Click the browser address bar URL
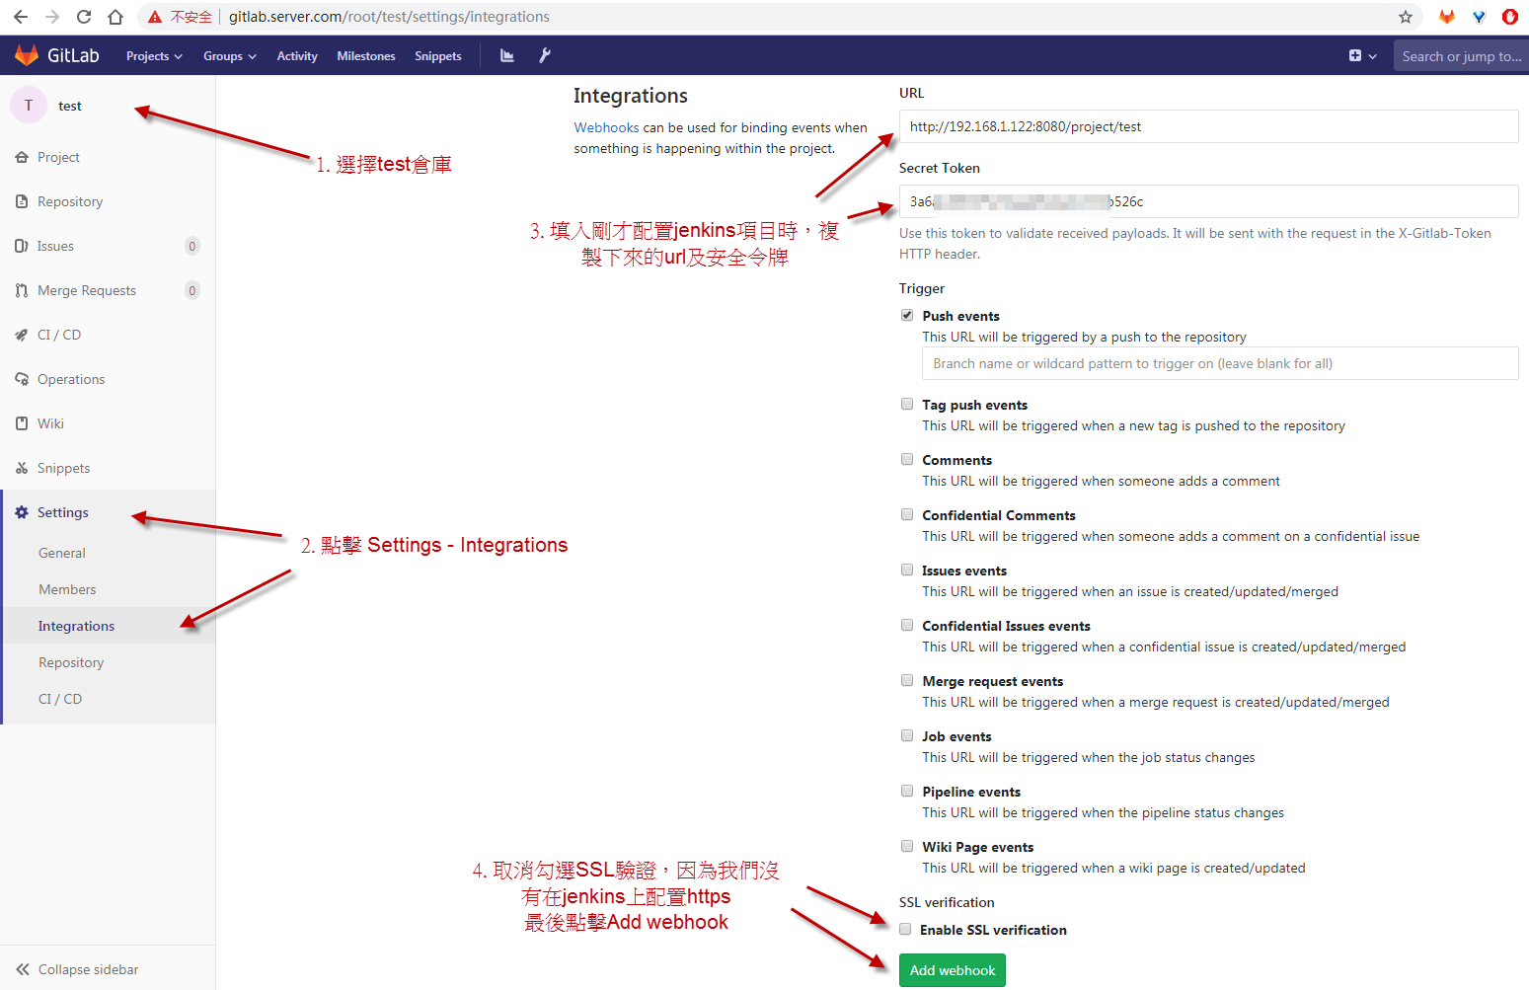The height and width of the screenshot is (990, 1529). [x=389, y=17]
